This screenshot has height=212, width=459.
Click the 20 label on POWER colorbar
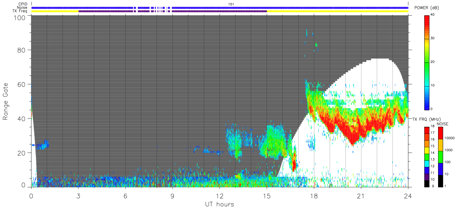(432, 62)
